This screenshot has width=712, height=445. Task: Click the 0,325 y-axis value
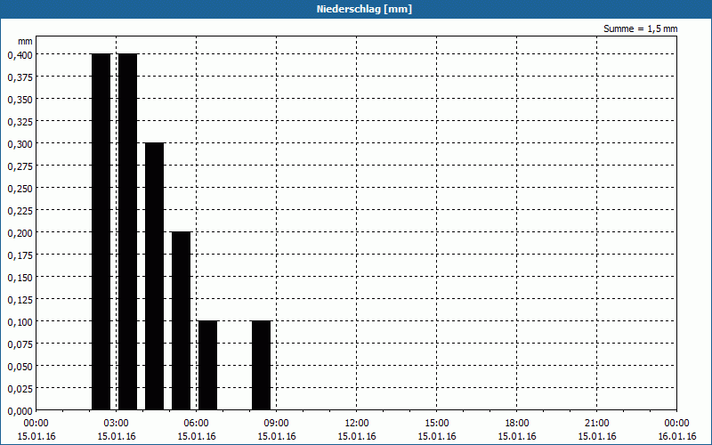[20, 122]
